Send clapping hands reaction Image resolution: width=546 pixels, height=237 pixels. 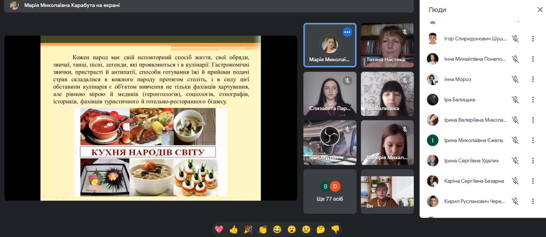pyautogui.click(x=263, y=229)
